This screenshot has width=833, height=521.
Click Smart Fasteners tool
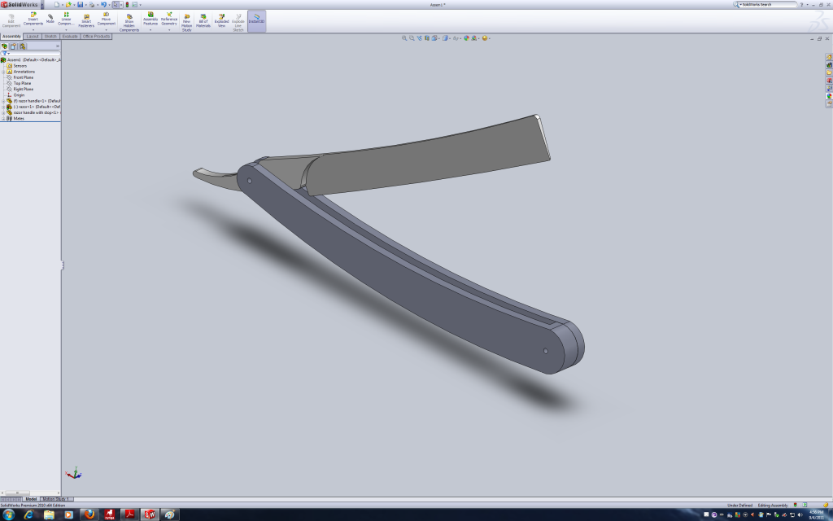point(86,20)
